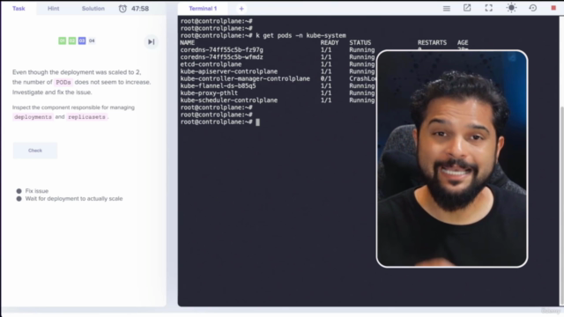Open the Solution tab
The image size is (564, 317).
93,8
